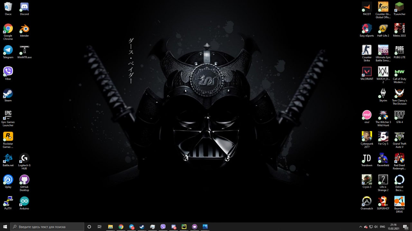Select the Detroit Become Human desktop icon

399,183
